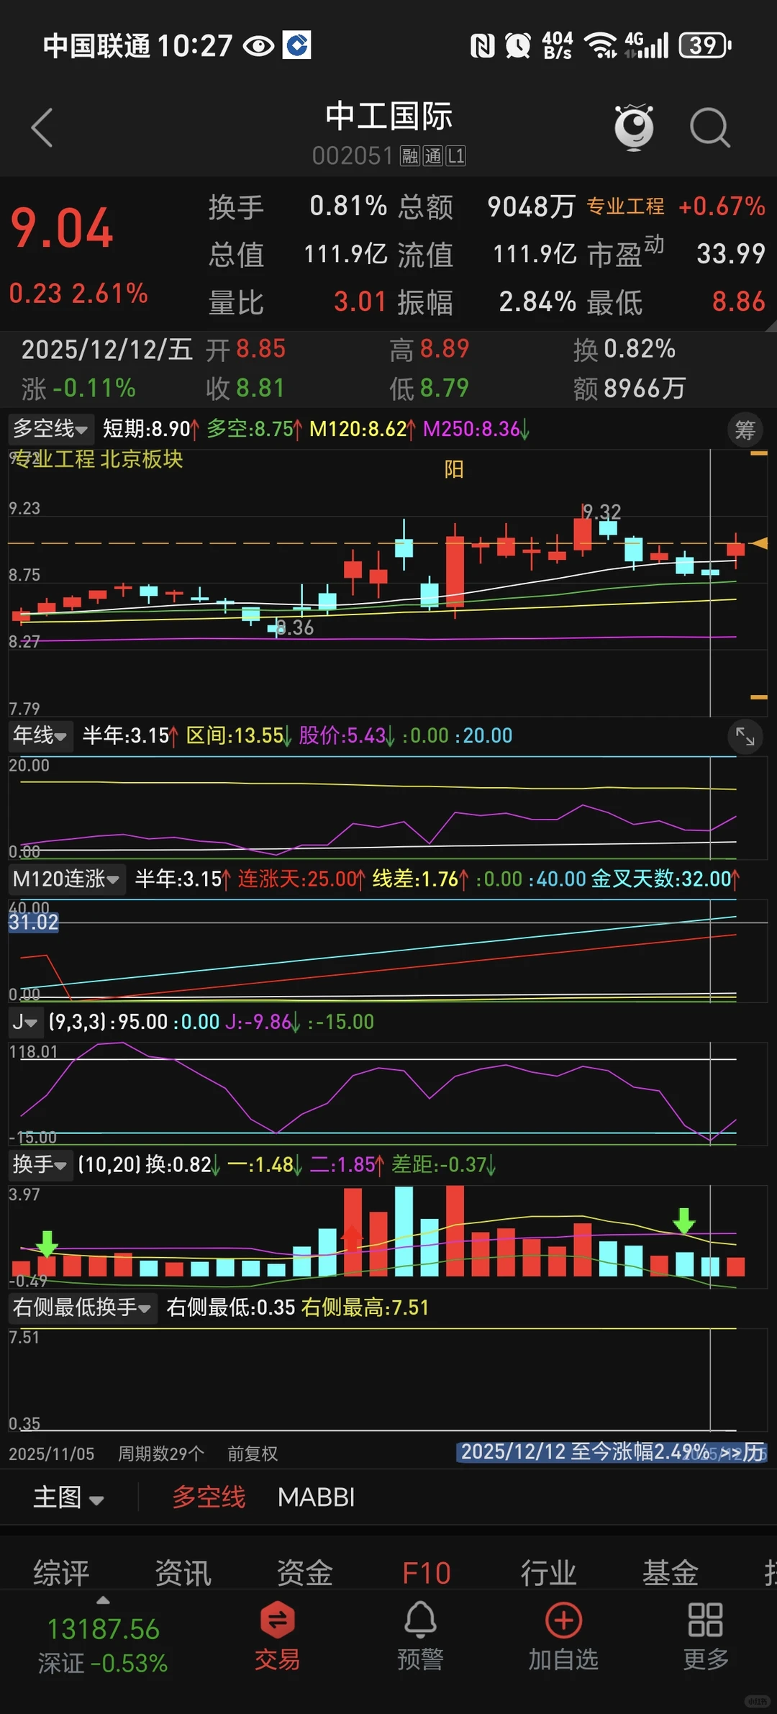Tap the battery indicator in status bar
The height and width of the screenshot is (1714, 777).
[x=706, y=46]
